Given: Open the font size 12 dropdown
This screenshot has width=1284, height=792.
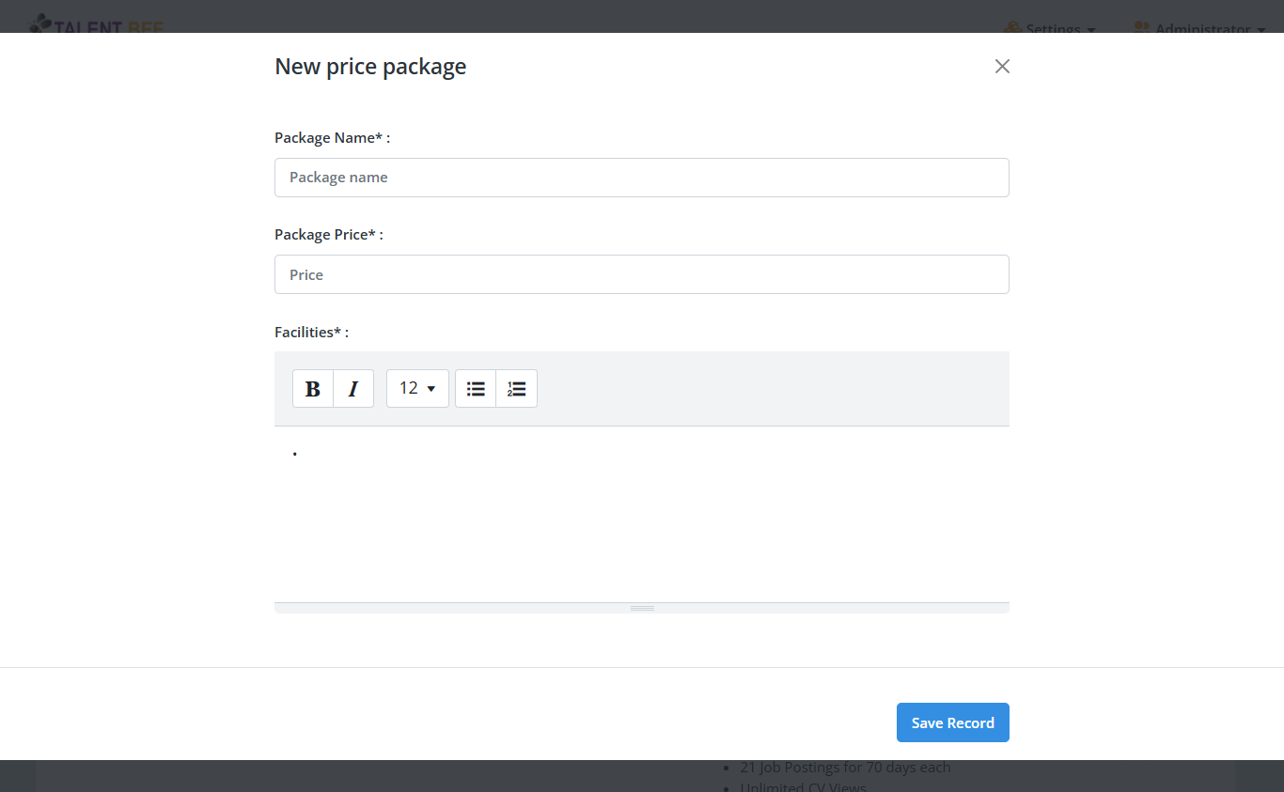Looking at the screenshot, I should (417, 389).
